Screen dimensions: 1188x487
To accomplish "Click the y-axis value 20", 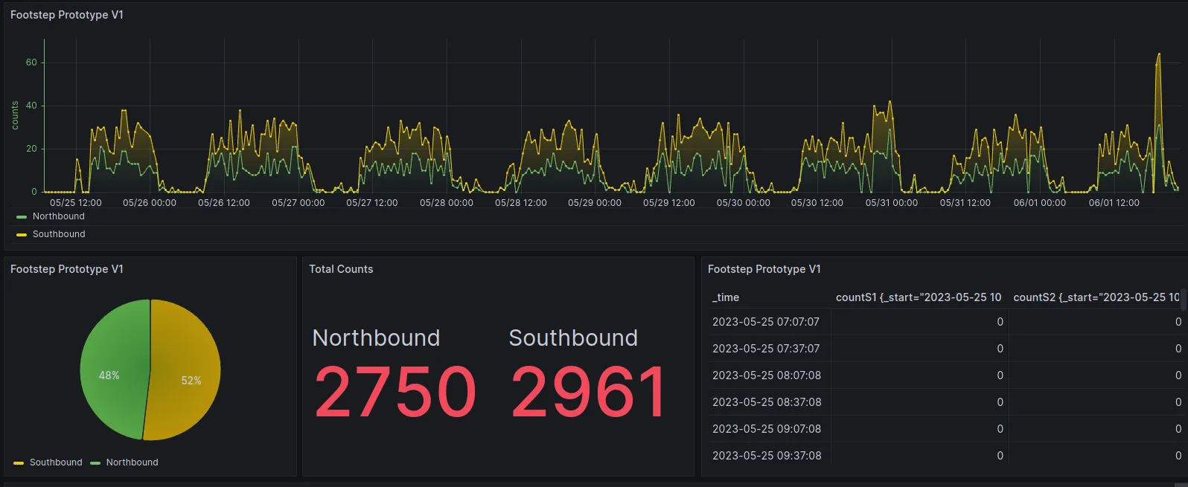I will click(31, 149).
